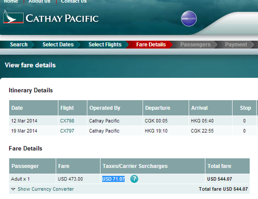Click the highlighted USD 71.07 value
Viewport: 258px width, 199px height.
[x=113, y=179]
